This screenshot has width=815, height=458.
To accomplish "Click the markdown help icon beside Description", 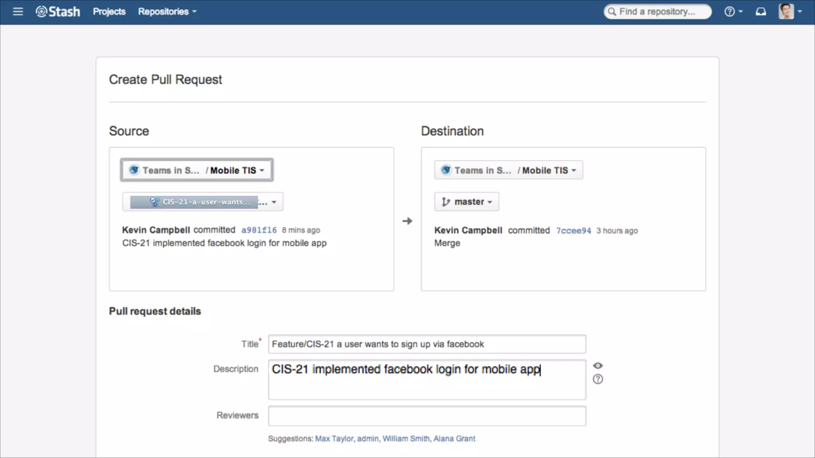I will point(598,379).
